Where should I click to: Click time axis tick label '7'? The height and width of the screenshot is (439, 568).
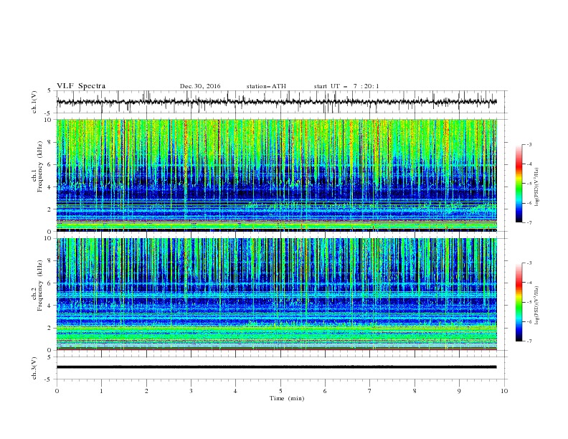point(370,391)
